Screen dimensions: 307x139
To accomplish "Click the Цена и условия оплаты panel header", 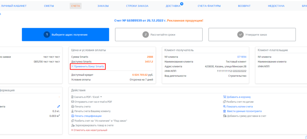I will click(x=89, y=50).
